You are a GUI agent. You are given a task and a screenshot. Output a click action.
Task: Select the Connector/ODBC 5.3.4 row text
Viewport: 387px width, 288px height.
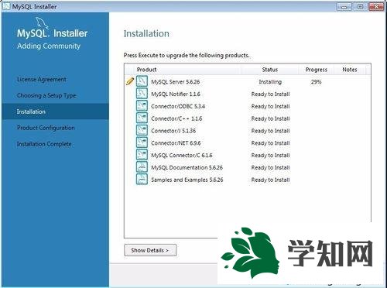click(178, 106)
